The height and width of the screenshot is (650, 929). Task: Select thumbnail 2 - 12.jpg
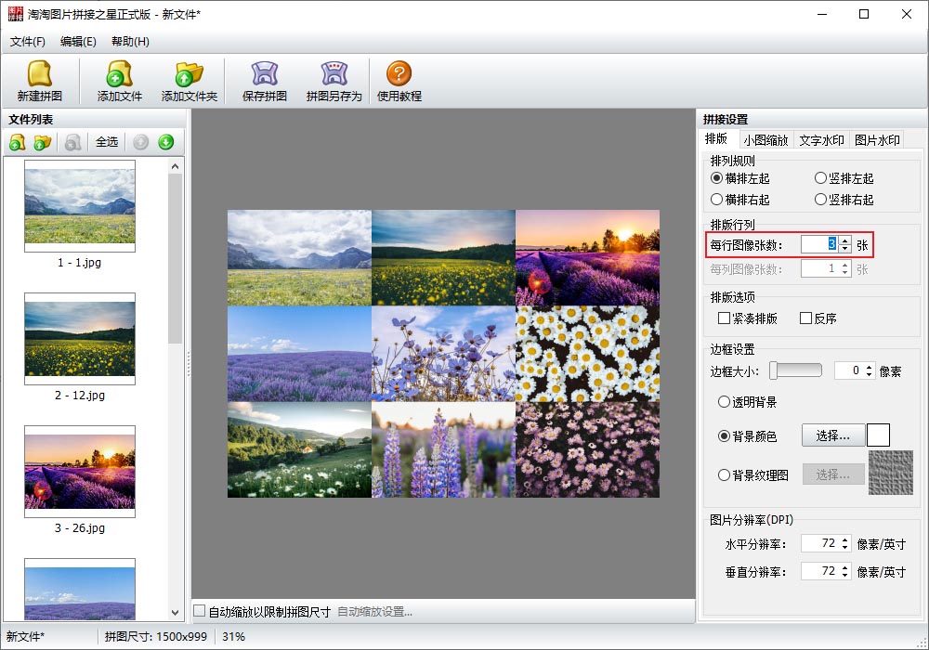point(80,339)
